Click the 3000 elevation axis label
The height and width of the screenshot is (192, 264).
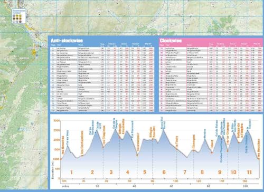56,121
